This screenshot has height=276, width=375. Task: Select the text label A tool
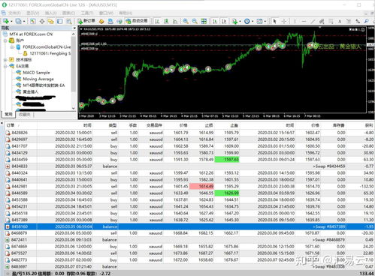click(340, 22)
